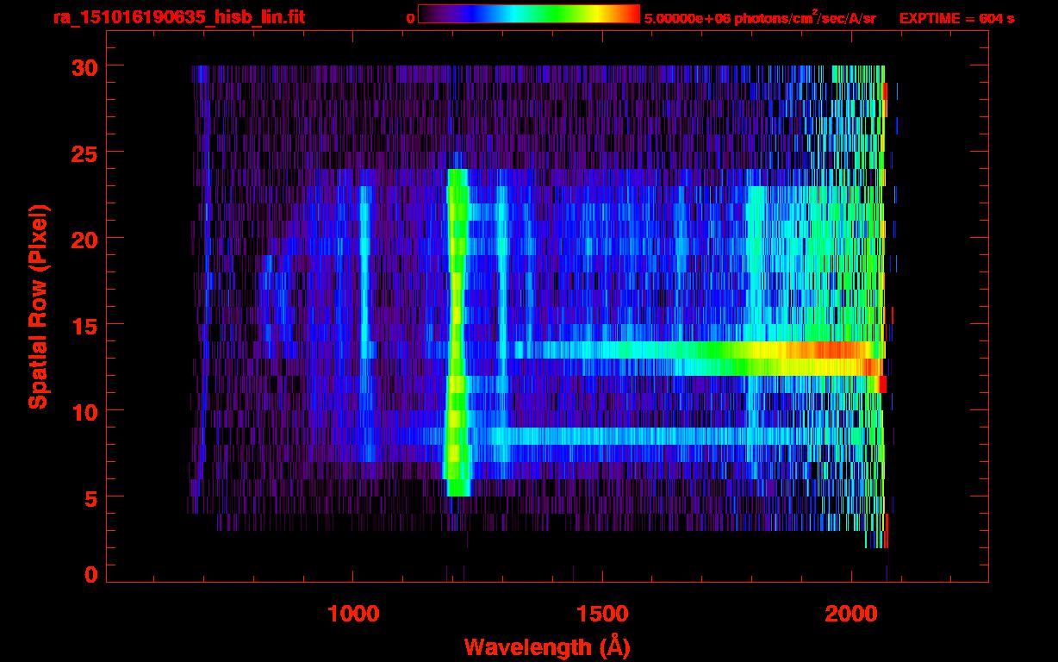Click the red end of the color bar
This screenshot has height=662, width=1058.
tap(631, 14)
